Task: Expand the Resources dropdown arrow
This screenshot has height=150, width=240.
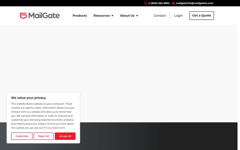Action: [112, 16]
